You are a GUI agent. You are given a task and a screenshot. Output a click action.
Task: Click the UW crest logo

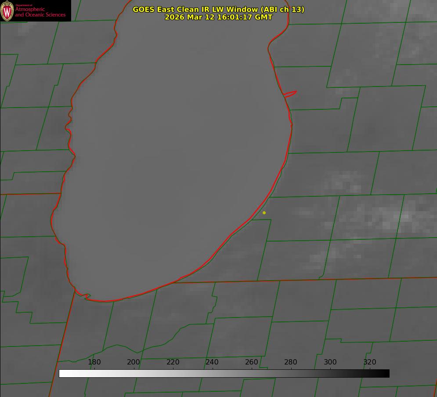pyautogui.click(x=7, y=11)
